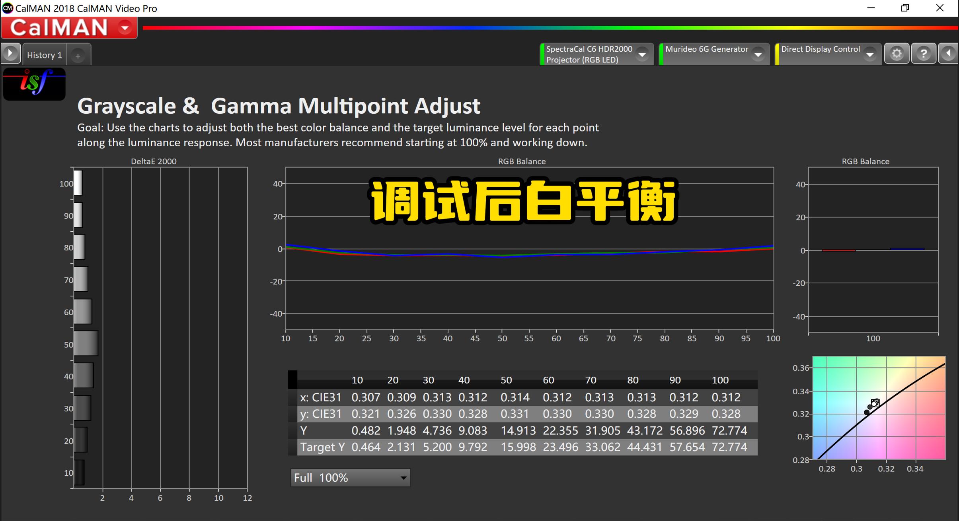This screenshot has height=521, width=959.
Task: Collapse the right panel with the arrow icon
Action: click(x=949, y=53)
